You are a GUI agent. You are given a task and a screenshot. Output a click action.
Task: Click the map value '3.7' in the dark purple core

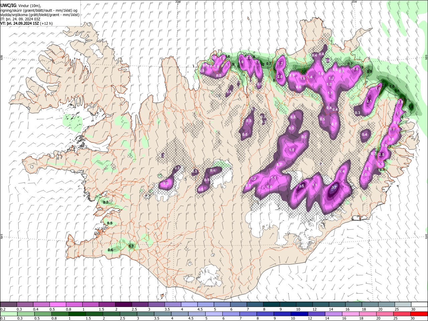coord(334,188)
